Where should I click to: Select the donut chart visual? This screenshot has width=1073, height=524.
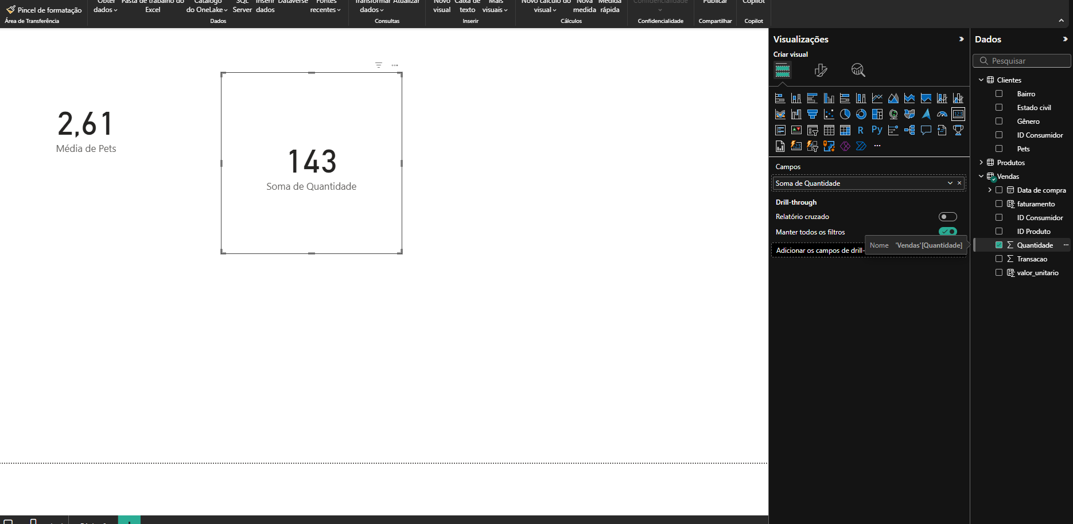(x=861, y=115)
